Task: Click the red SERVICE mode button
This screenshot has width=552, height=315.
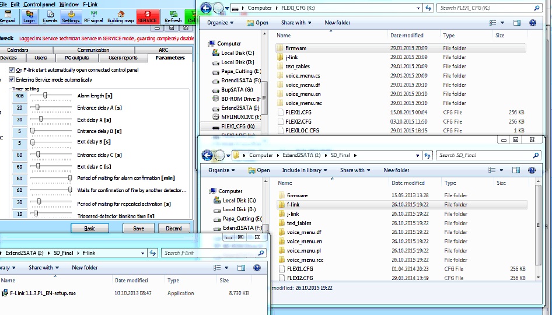Action: [x=148, y=16]
